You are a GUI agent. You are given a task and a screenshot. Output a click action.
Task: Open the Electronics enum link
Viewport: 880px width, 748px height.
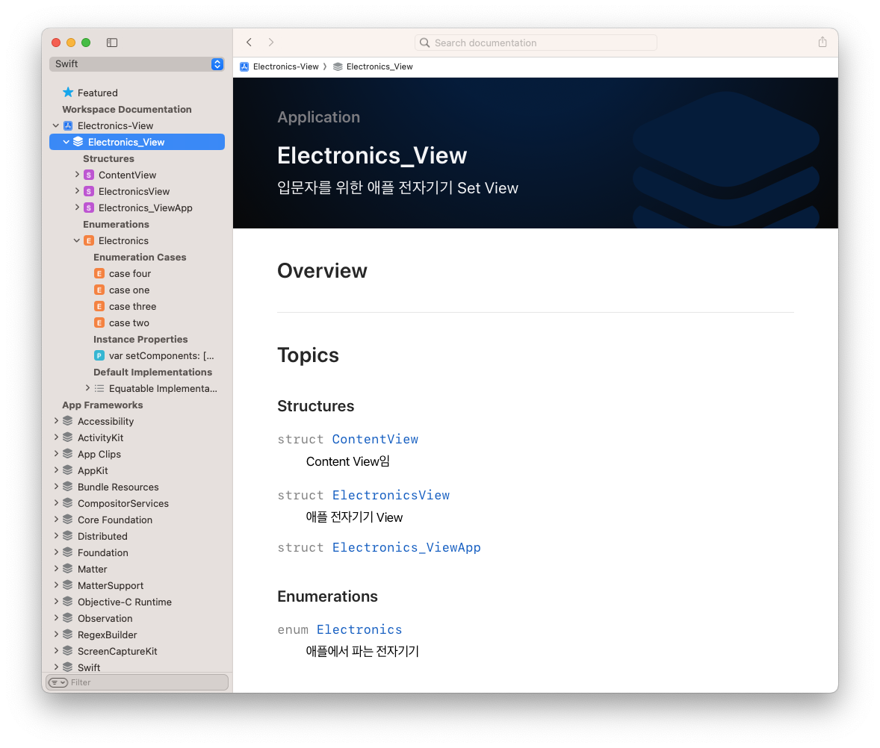[359, 630]
